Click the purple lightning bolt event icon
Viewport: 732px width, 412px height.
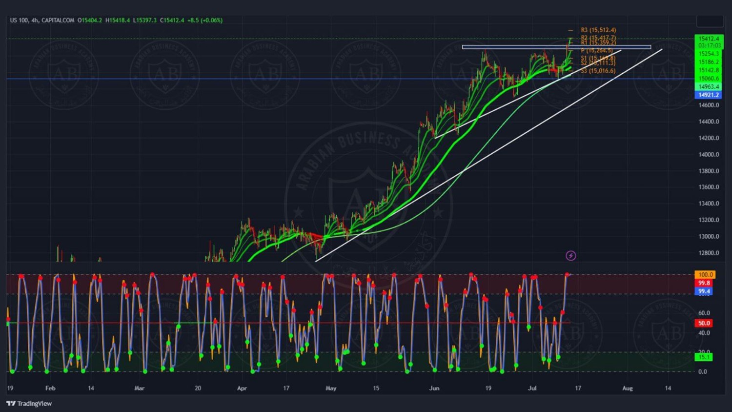tap(570, 256)
